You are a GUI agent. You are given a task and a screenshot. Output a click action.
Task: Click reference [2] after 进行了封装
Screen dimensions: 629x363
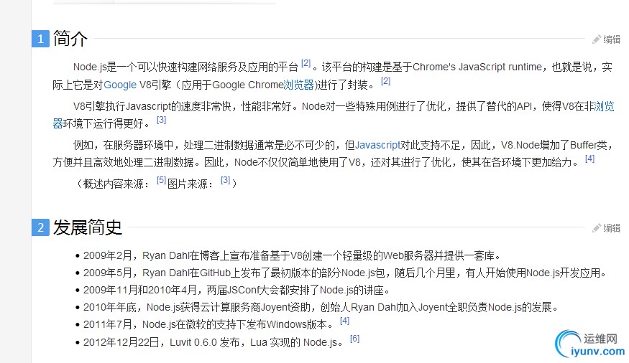[x=385, y=81]
